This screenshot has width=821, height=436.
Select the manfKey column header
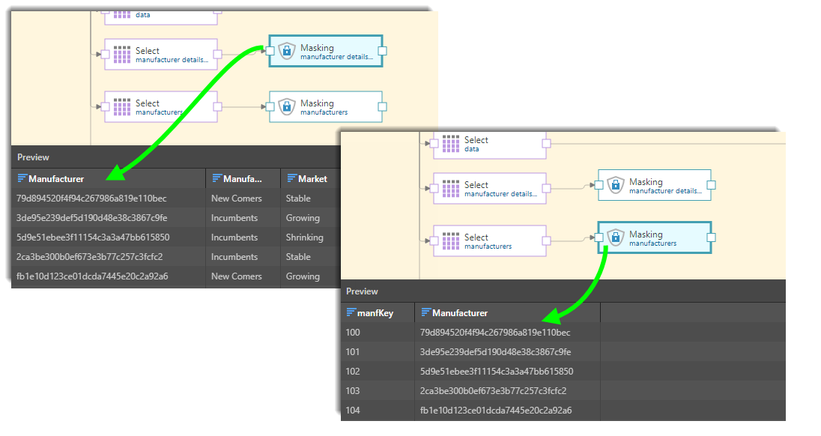[376, 313]
